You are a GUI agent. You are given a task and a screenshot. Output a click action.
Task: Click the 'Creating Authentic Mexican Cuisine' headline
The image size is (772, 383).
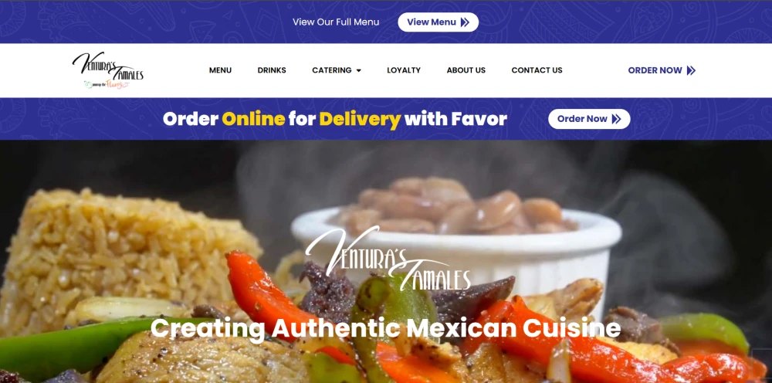coord(385,328)
